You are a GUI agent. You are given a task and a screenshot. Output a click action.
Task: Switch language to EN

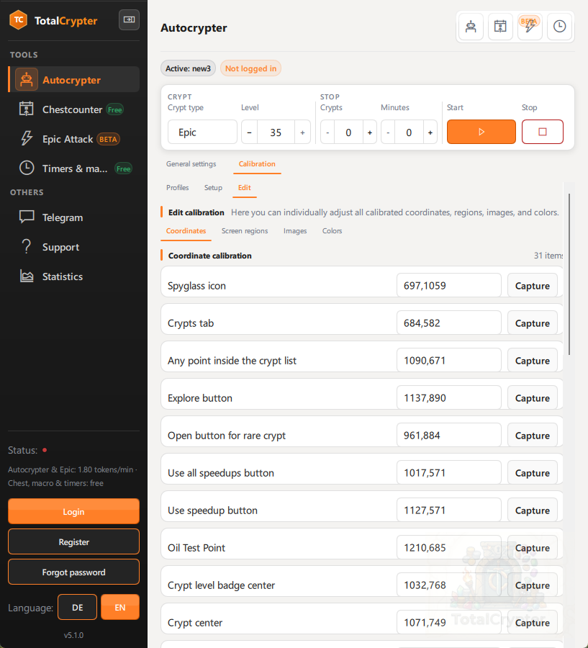[x=120, y=607]
